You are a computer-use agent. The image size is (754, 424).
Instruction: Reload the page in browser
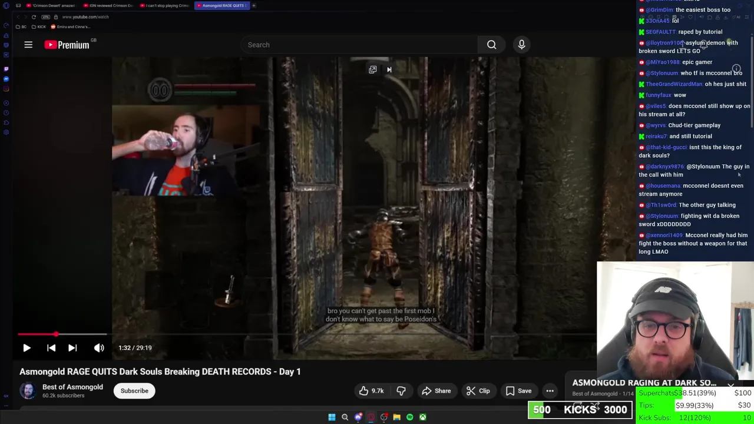point(34,17)
